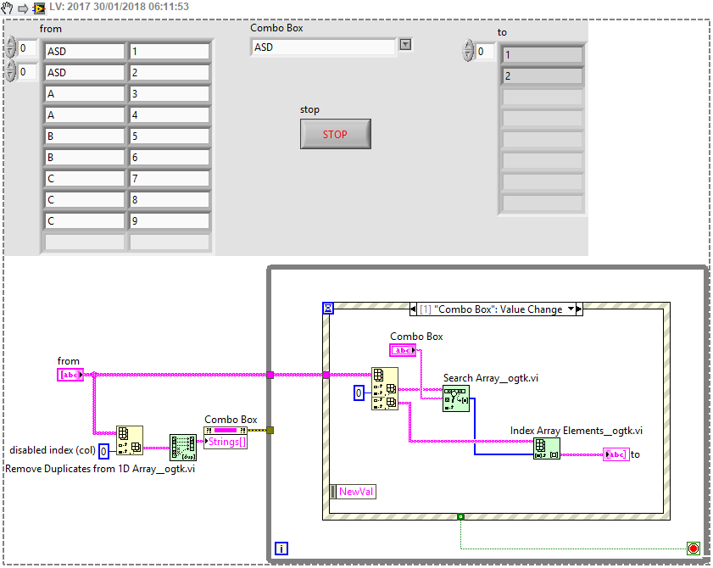
Task: Go to previous event case
Action: 414,309
